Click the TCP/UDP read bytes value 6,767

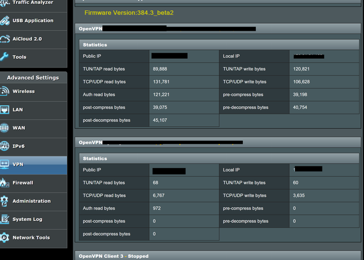[x=159, y=196]
